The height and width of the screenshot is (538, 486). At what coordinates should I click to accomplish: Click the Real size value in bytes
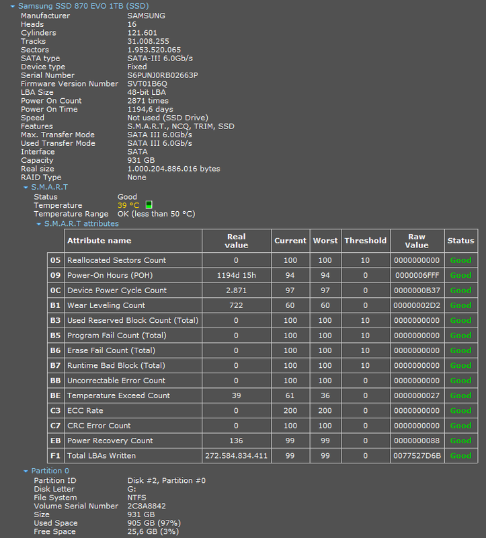[173, 169]
